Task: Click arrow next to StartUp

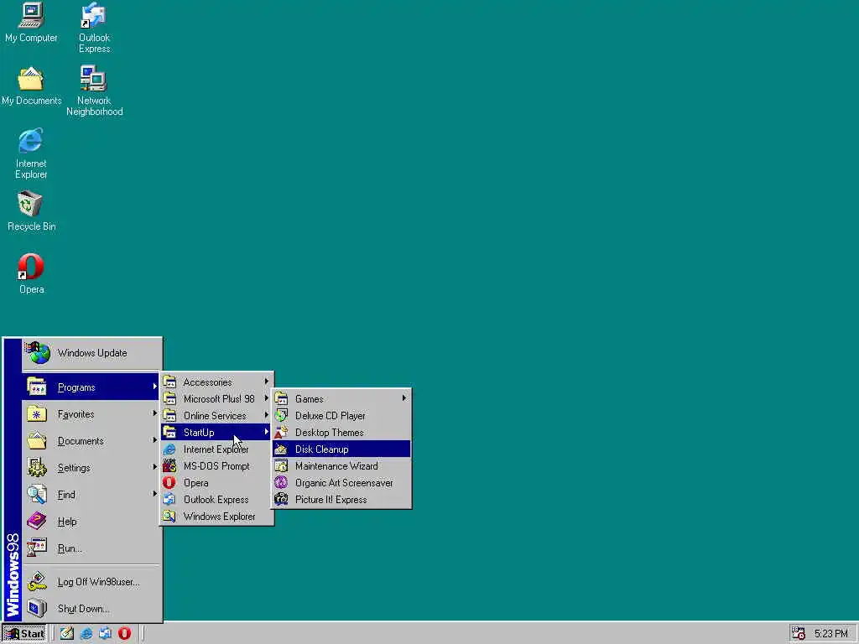Action: click(x=266, y=432)
